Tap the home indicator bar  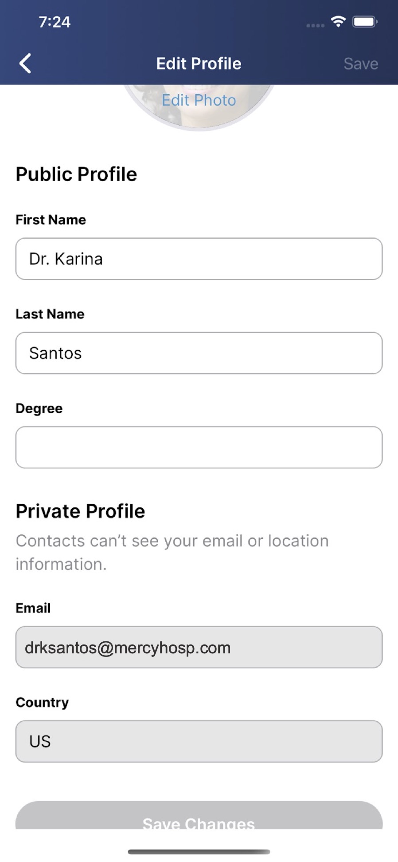coord(199,852)
